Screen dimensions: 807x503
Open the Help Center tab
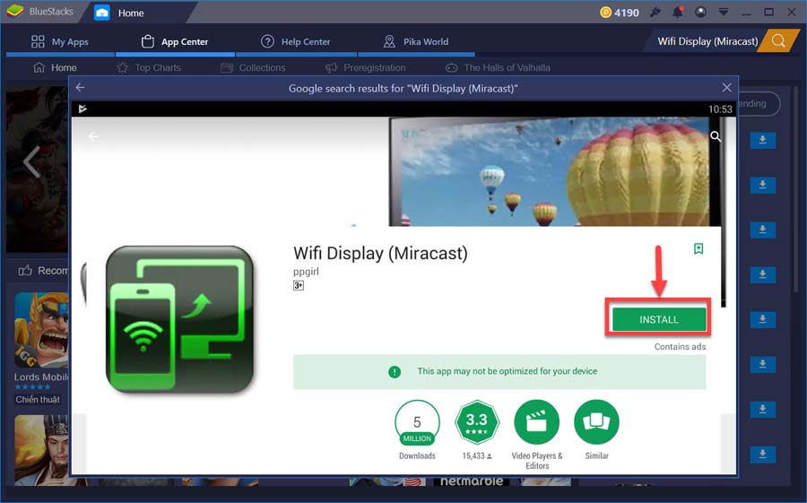coord(295,42)
